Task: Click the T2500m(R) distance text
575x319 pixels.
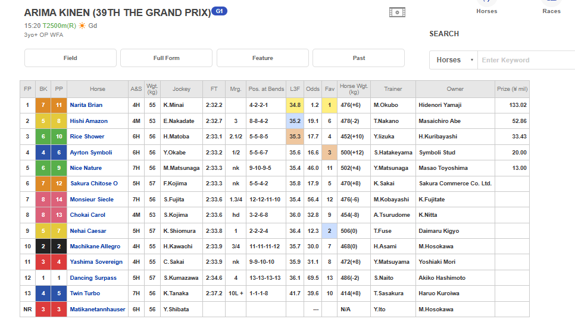Action: click(x=60, y=26)
